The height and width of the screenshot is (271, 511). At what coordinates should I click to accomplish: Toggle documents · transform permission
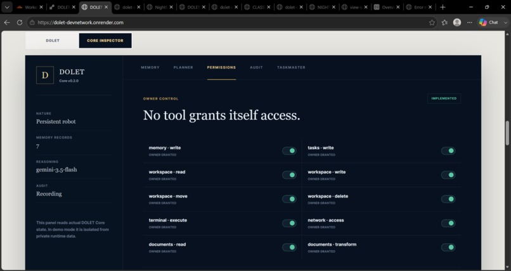click(448, 247)
